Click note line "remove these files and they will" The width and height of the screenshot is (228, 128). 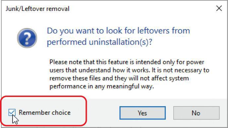tap(119, 78)
